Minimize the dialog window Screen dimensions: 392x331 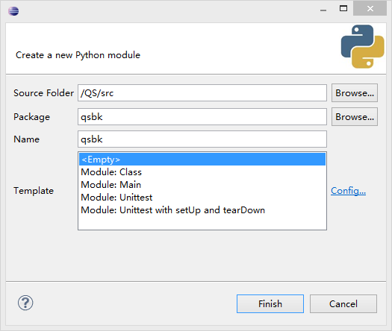pyautogui.click(x=323, y=10)
